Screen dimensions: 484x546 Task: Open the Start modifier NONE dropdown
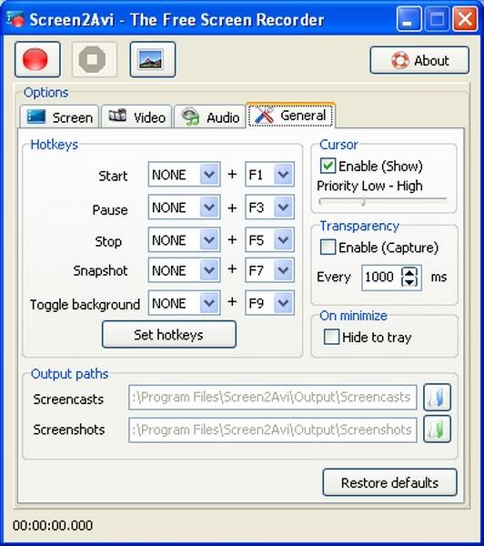(184, 174)
